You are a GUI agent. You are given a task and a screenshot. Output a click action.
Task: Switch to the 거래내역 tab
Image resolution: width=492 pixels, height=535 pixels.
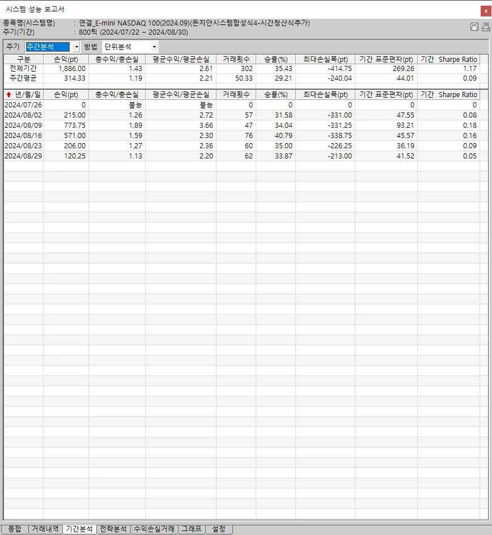tap(45, 529)
